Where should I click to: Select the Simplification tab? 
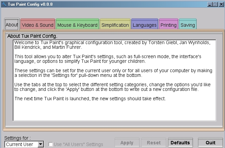115,25
